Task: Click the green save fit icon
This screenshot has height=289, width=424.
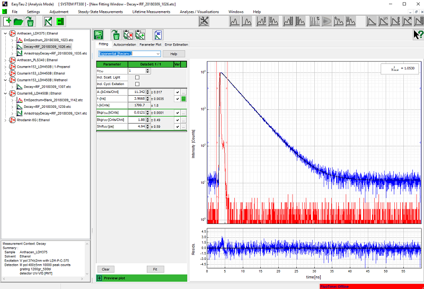Action: coord(99,35)
